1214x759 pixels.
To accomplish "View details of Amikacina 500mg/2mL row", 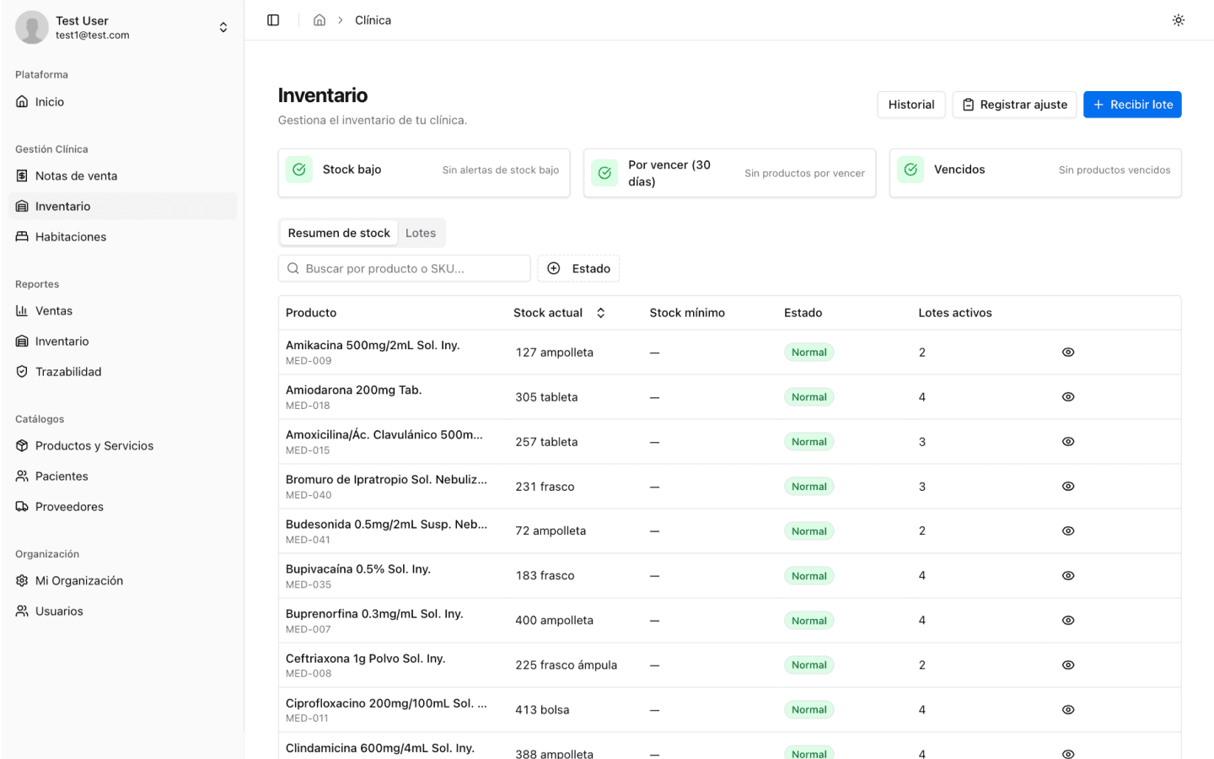I will point(1067,353).
